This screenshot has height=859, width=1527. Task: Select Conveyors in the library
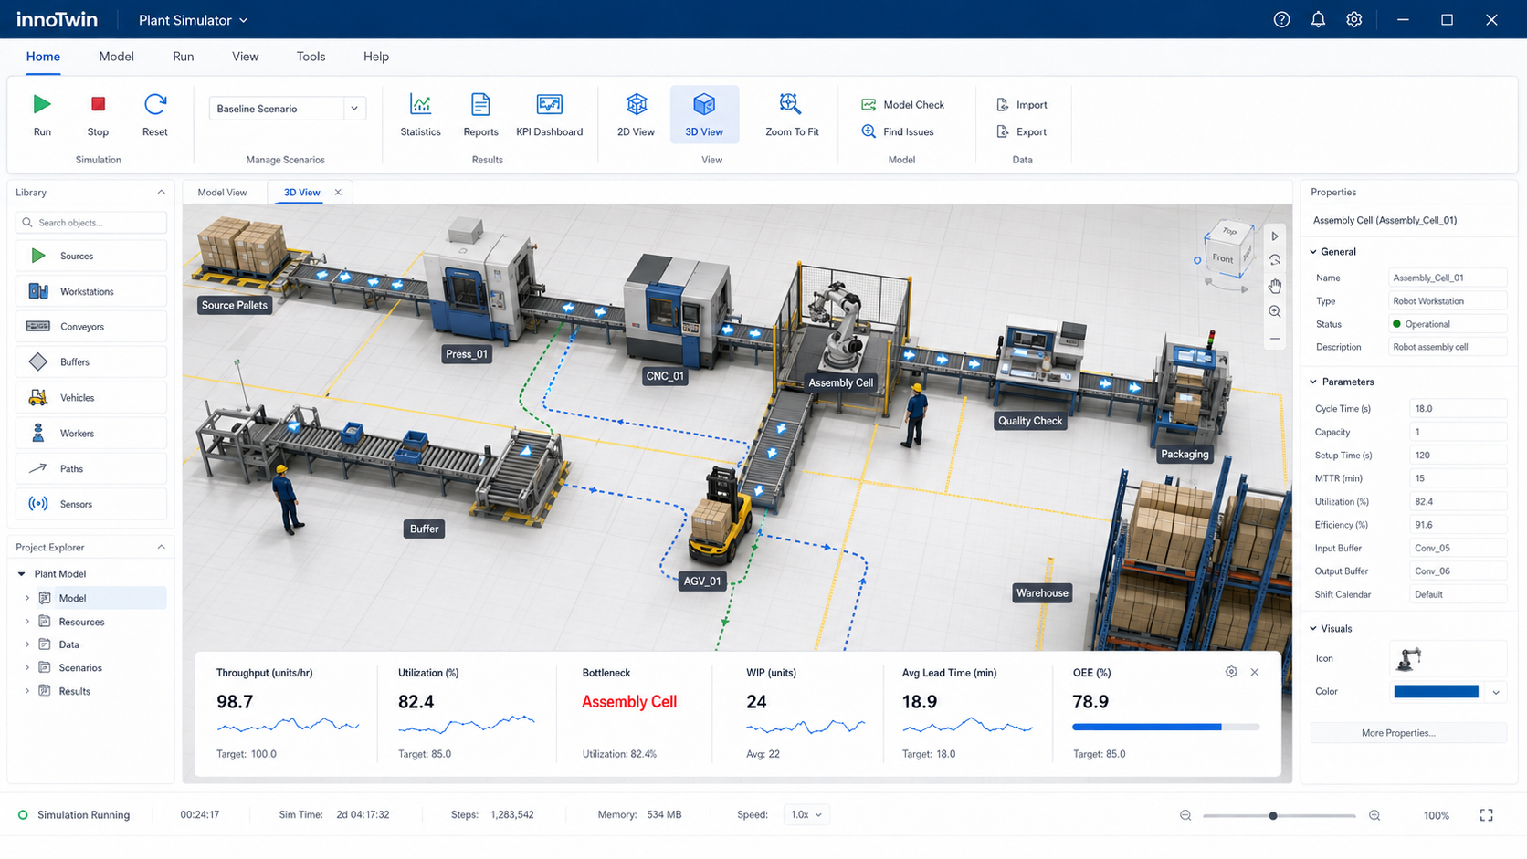tap(91, 327)
